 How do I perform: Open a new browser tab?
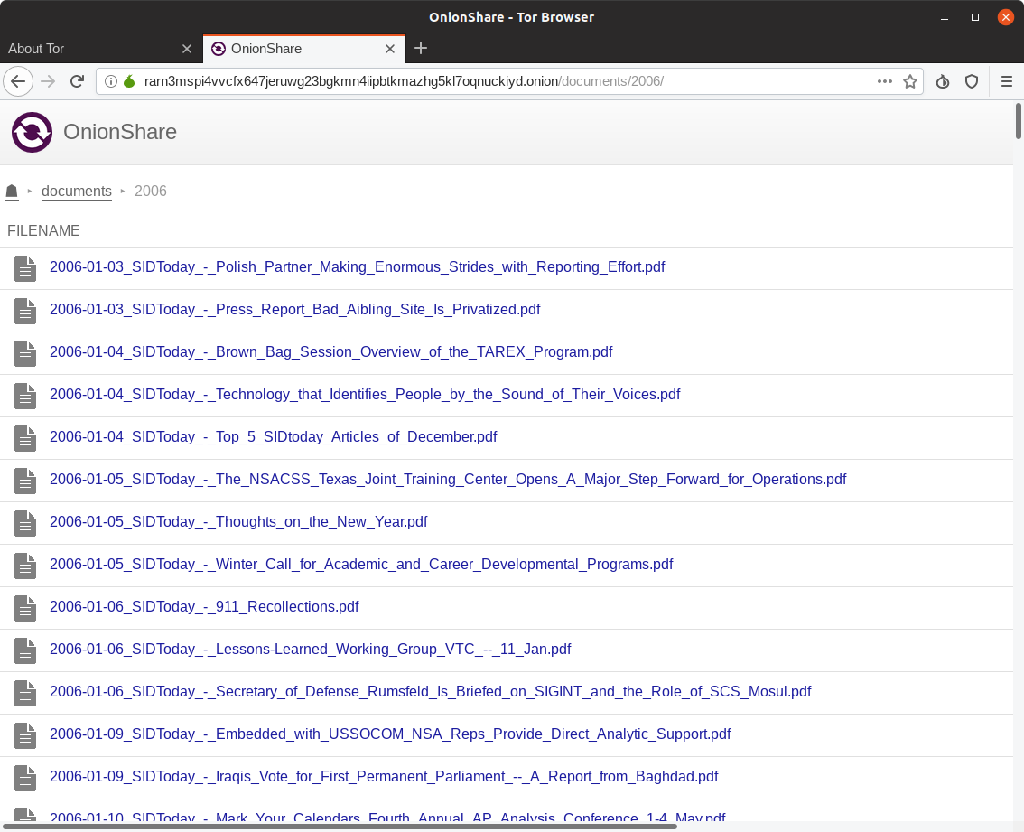(x=421, y=49)
